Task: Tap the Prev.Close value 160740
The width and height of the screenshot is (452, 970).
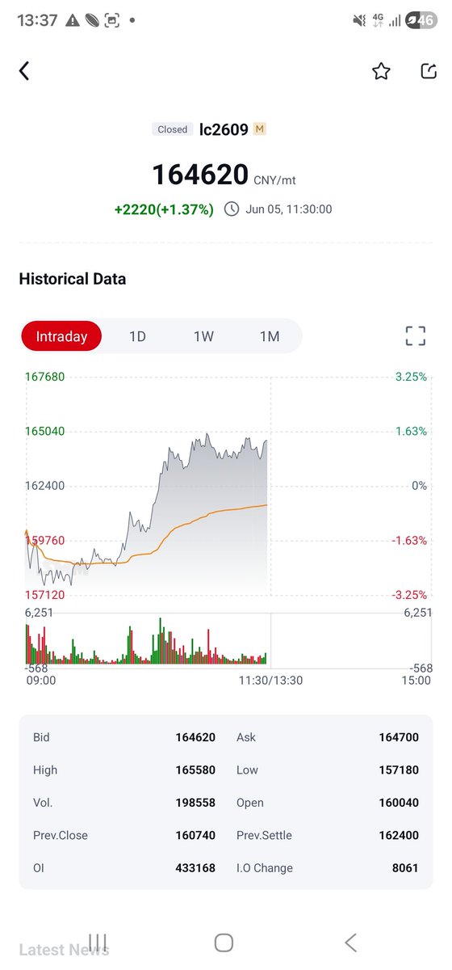Action: point(195,836)
